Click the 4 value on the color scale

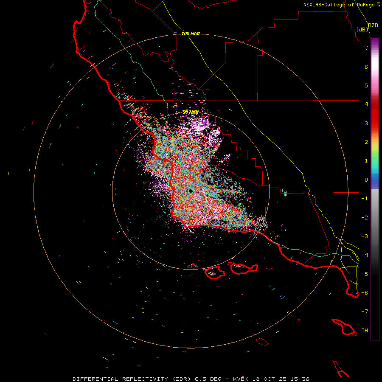click(366, 104)
